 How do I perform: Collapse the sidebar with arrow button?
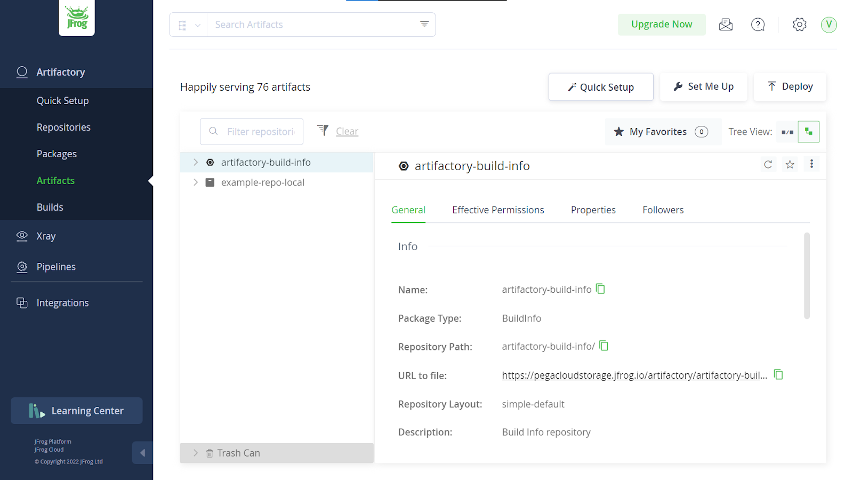(142, 453)
